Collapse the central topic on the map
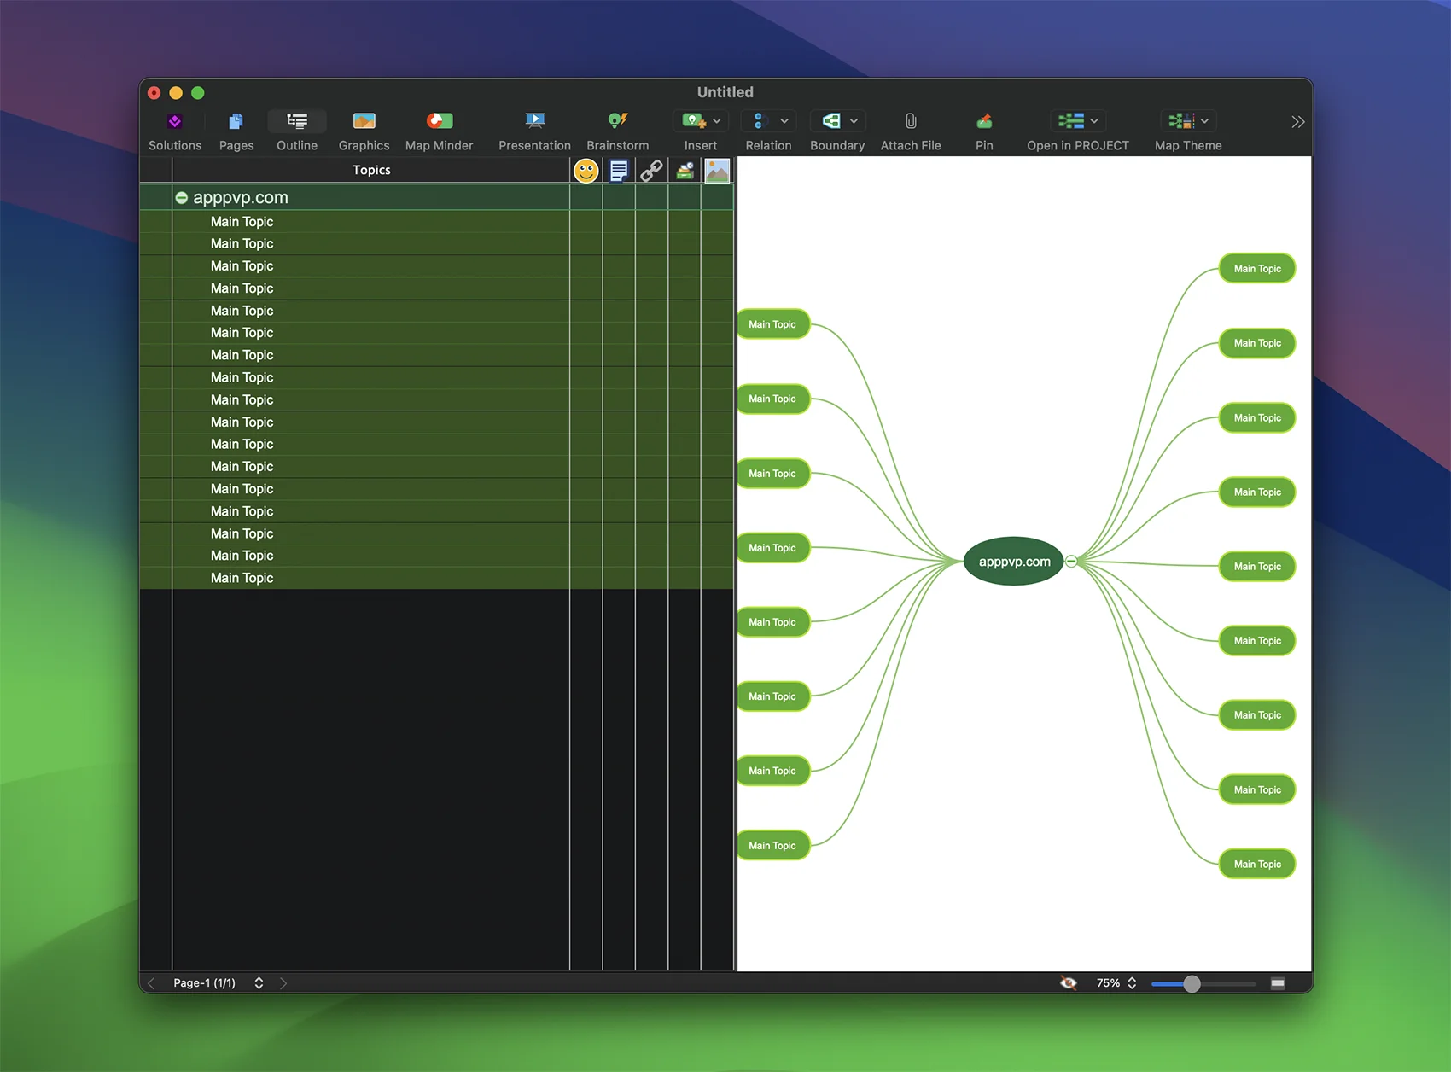 point(1071,562)
